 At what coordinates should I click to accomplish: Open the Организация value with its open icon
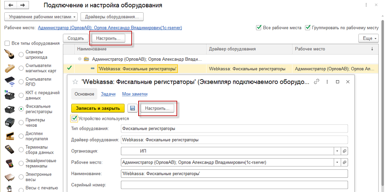345,151
